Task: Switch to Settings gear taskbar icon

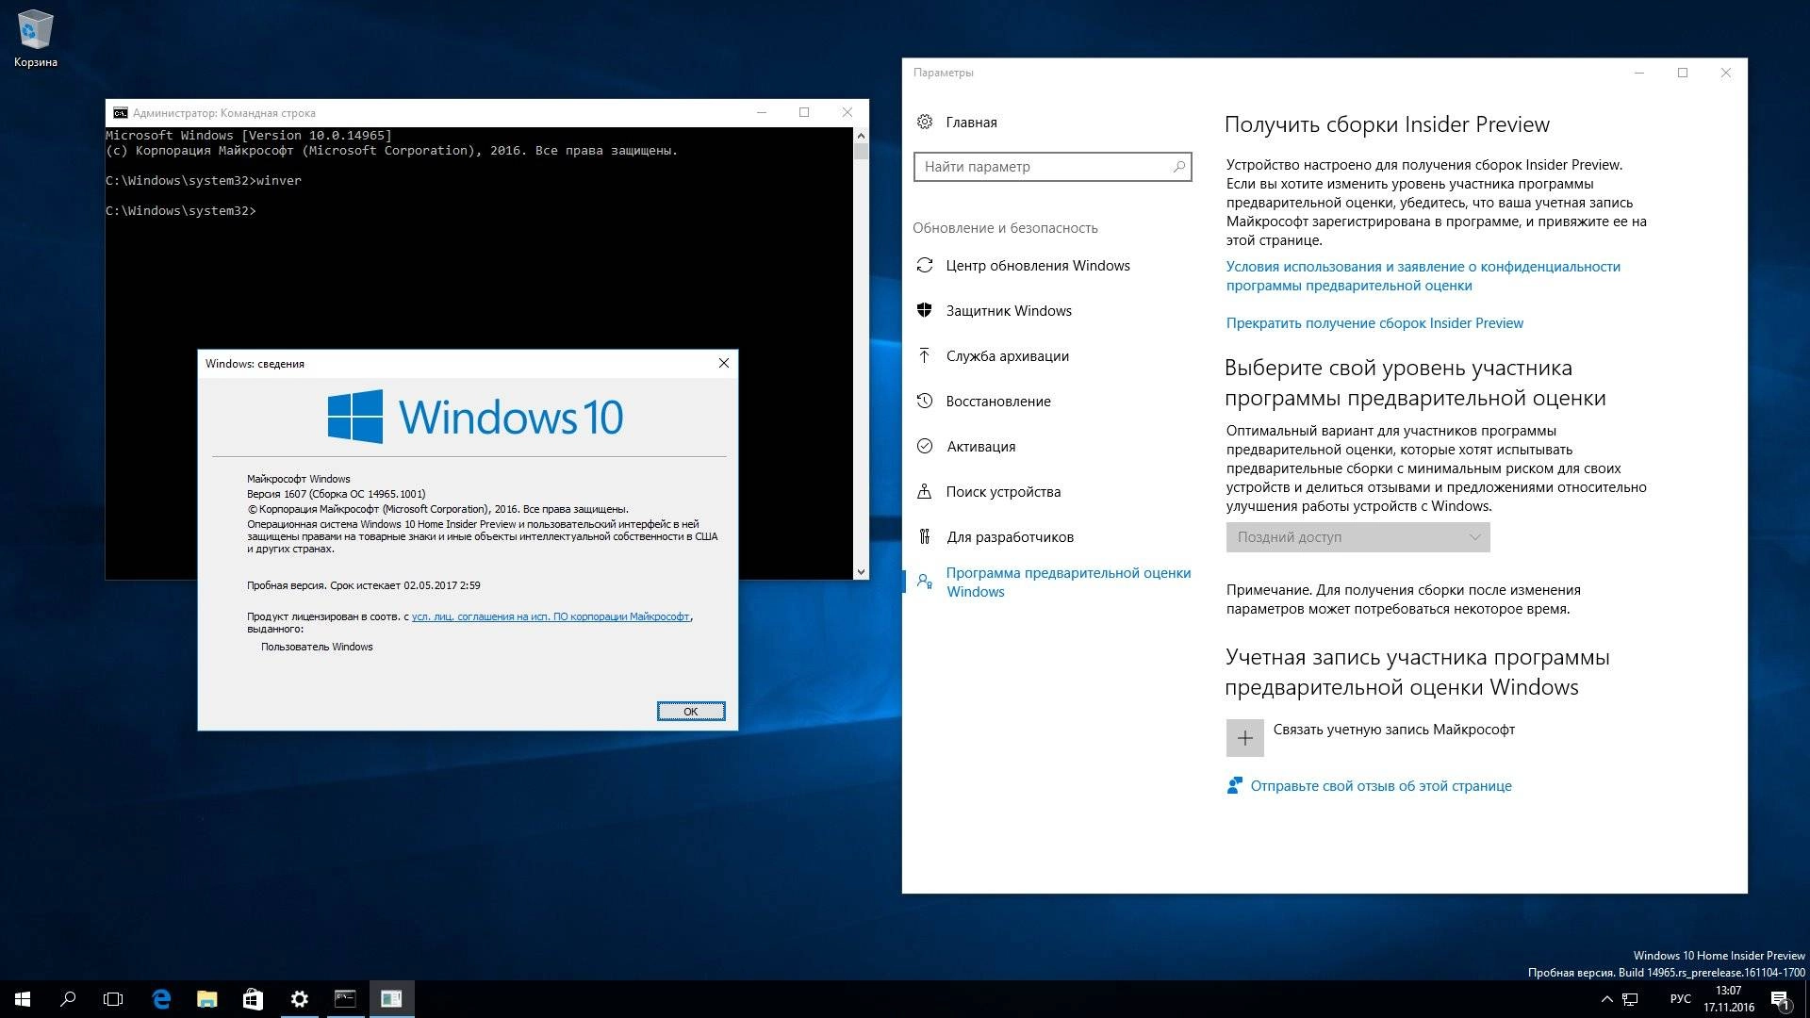Action: [299, 999]
